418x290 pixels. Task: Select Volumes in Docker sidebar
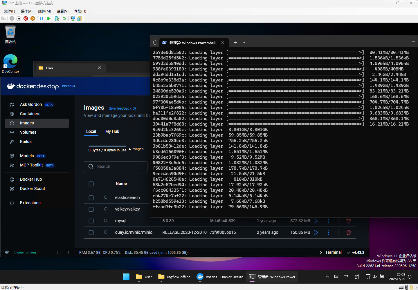point(37,132)
